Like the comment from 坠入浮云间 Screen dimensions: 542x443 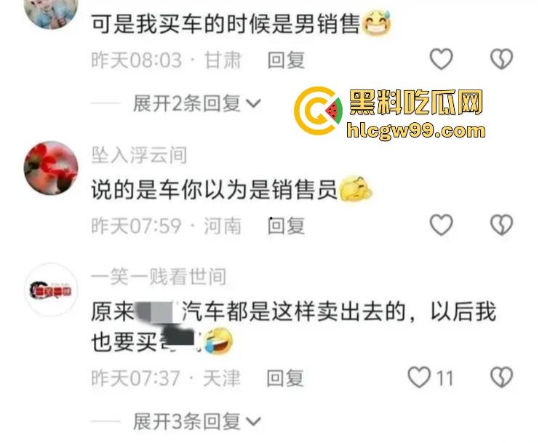pyautogui.click(x=441, y=225)
